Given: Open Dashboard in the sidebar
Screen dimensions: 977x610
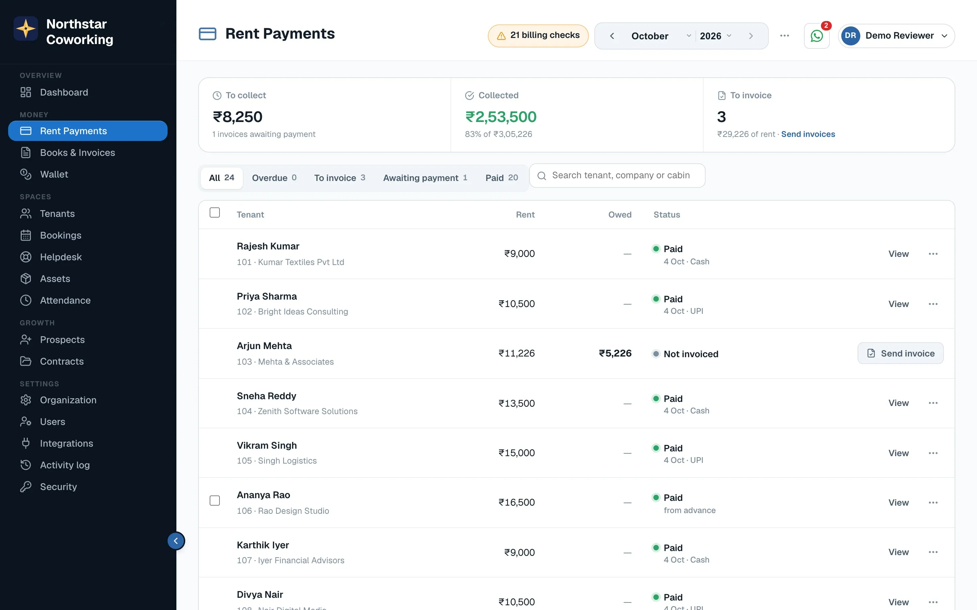Looking at the screenshot, I should (88, 93).
